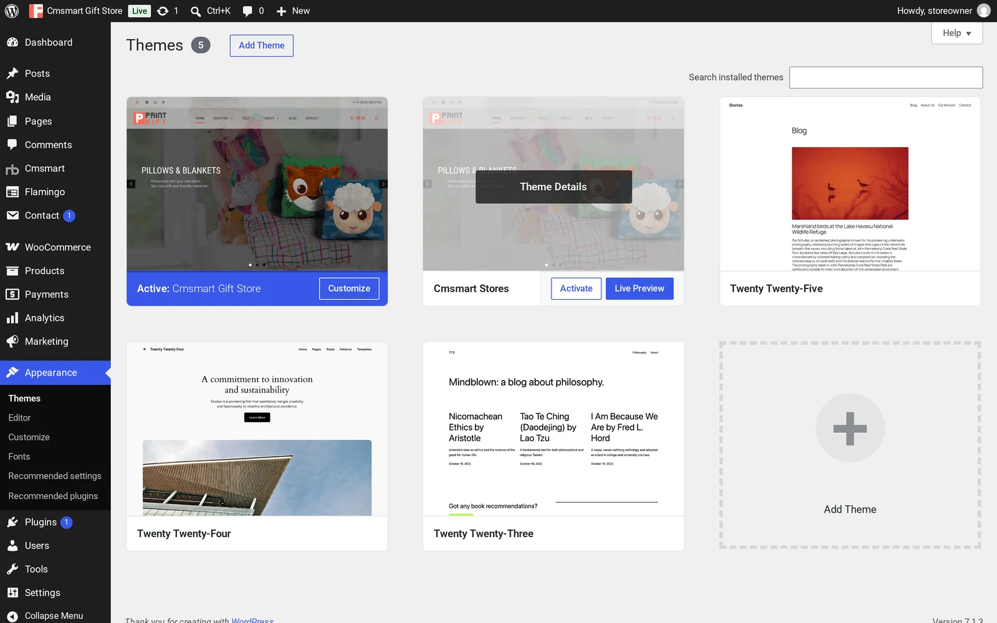Image resolution: width=997 pixels, height=623 pixels.
Task: Click the comments bubble in admin bar
Action: [247, 11]
